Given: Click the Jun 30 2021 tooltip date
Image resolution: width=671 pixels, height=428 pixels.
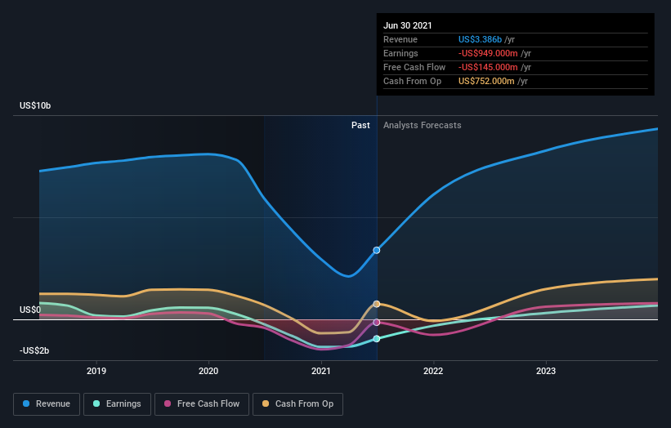Looking at the screenshot, I should coord(407,25).
